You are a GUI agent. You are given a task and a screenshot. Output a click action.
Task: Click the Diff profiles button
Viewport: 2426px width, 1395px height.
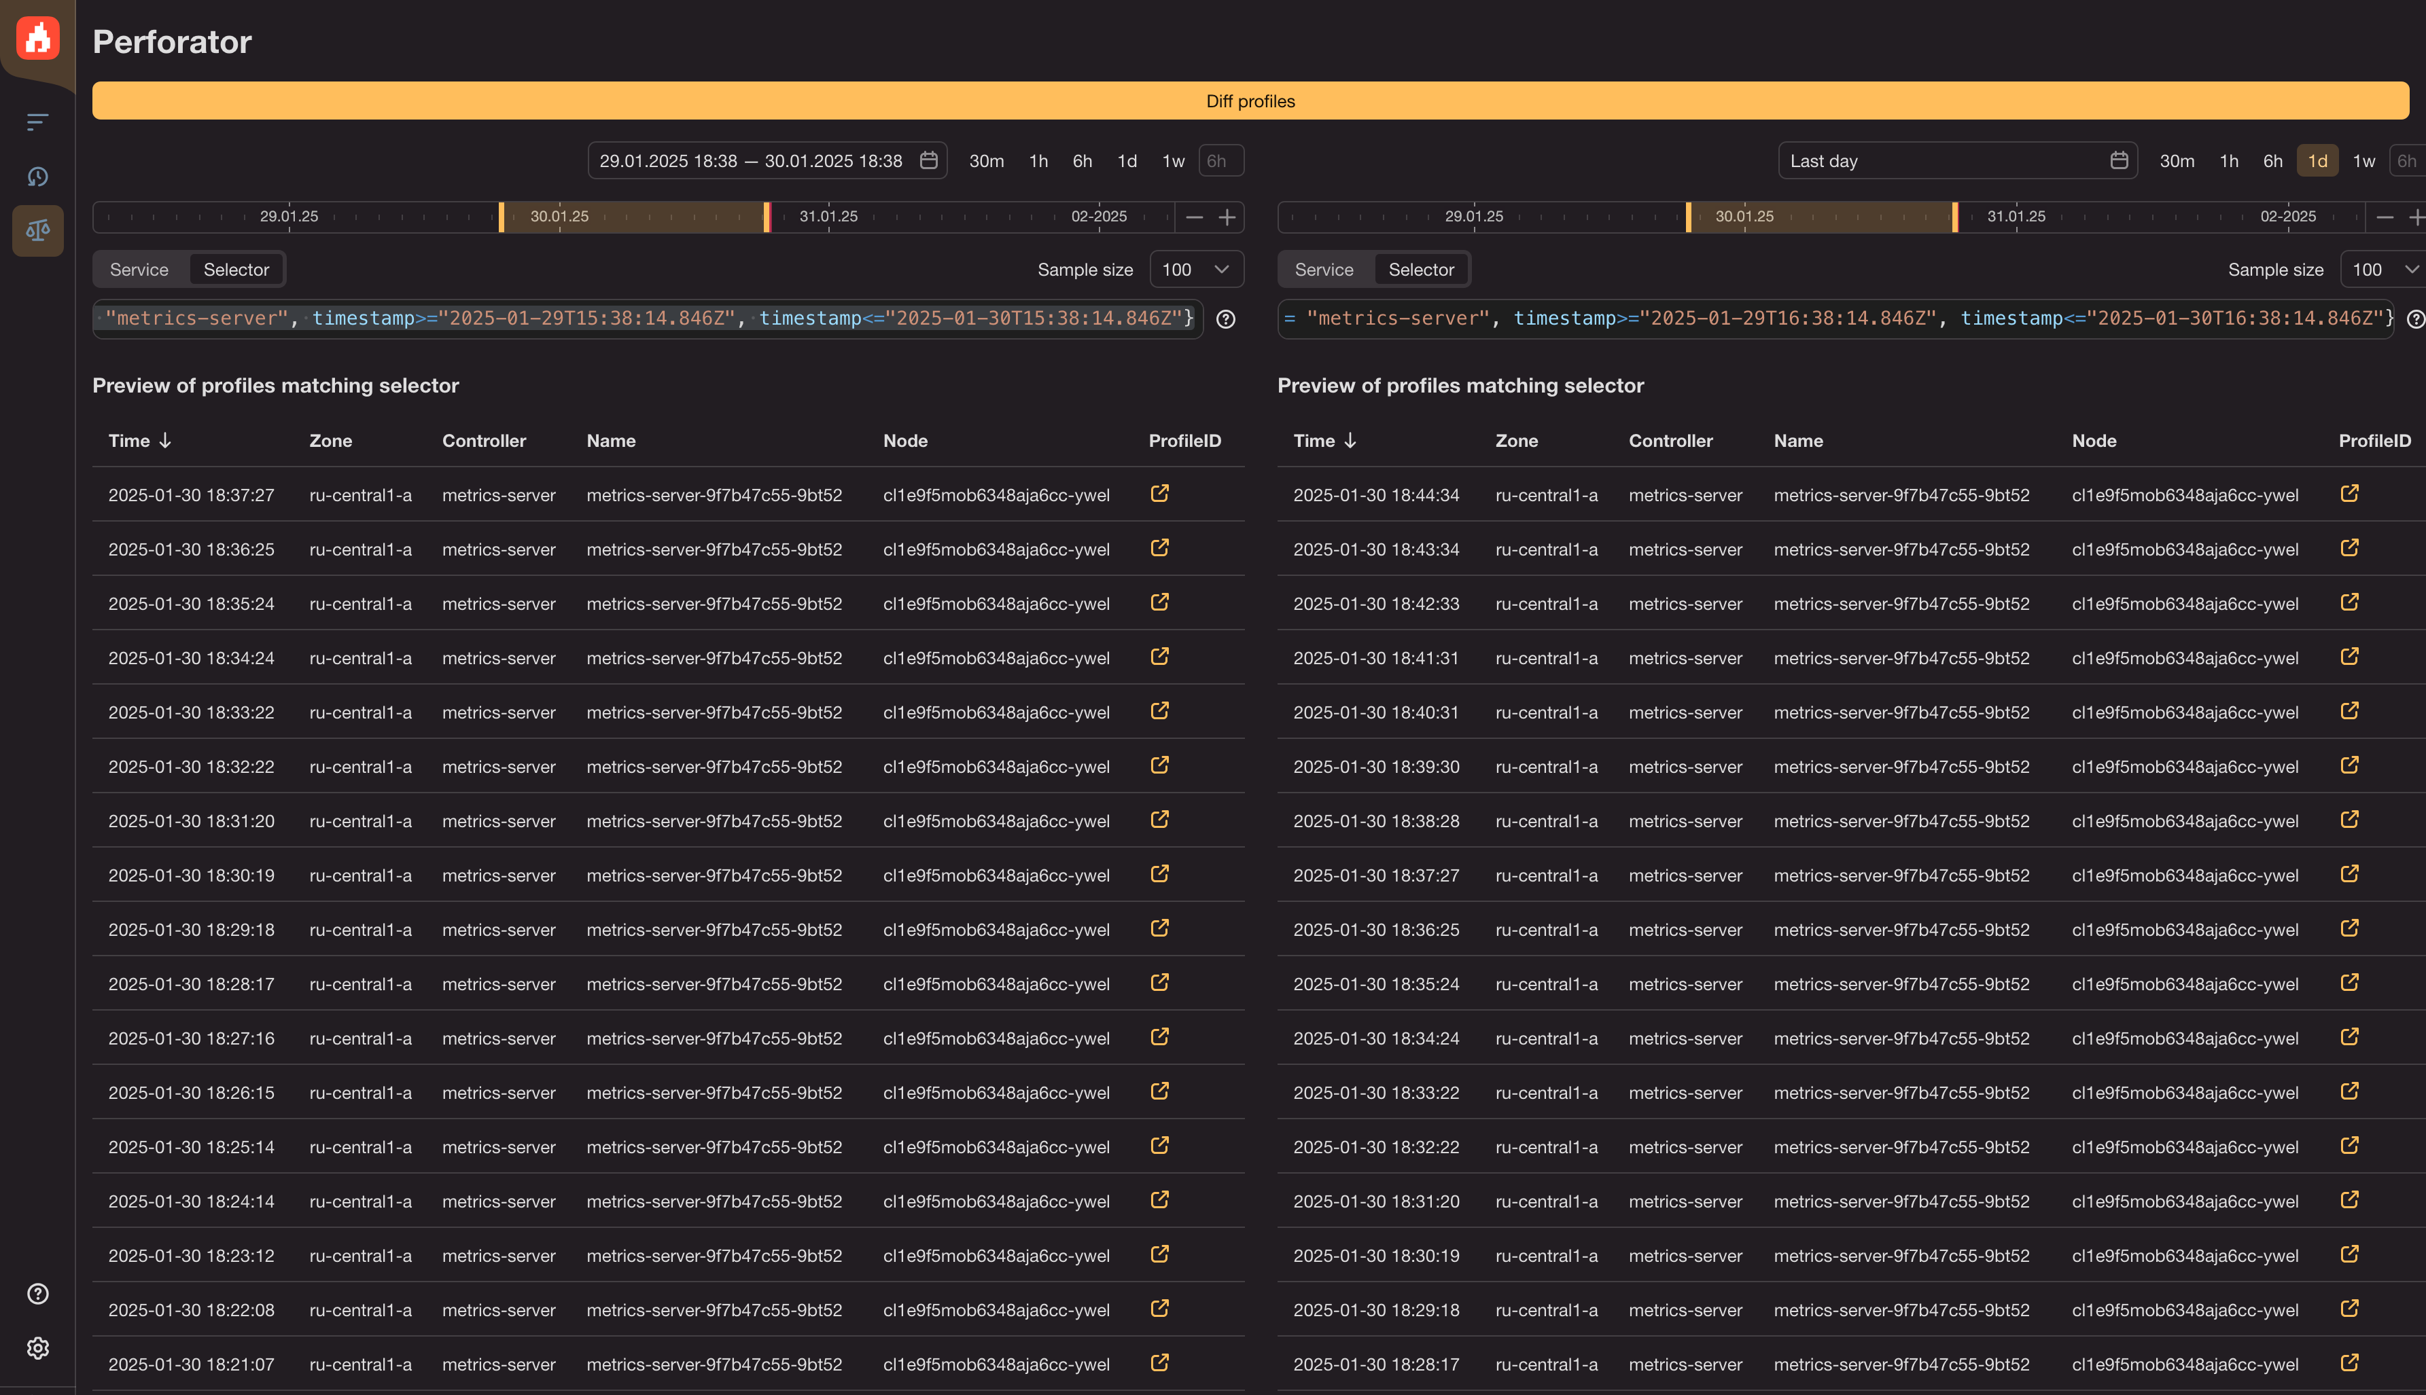pyautogui.click(x=1250, y=101)
